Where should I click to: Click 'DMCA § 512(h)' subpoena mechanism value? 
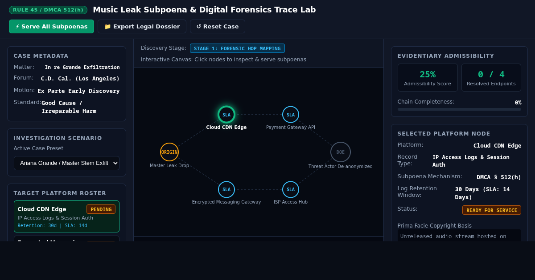499,177
